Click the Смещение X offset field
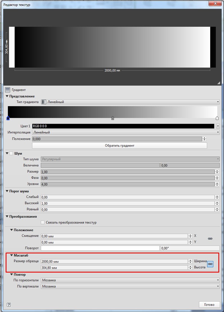 pyautogui.click(x=114, y=236)
